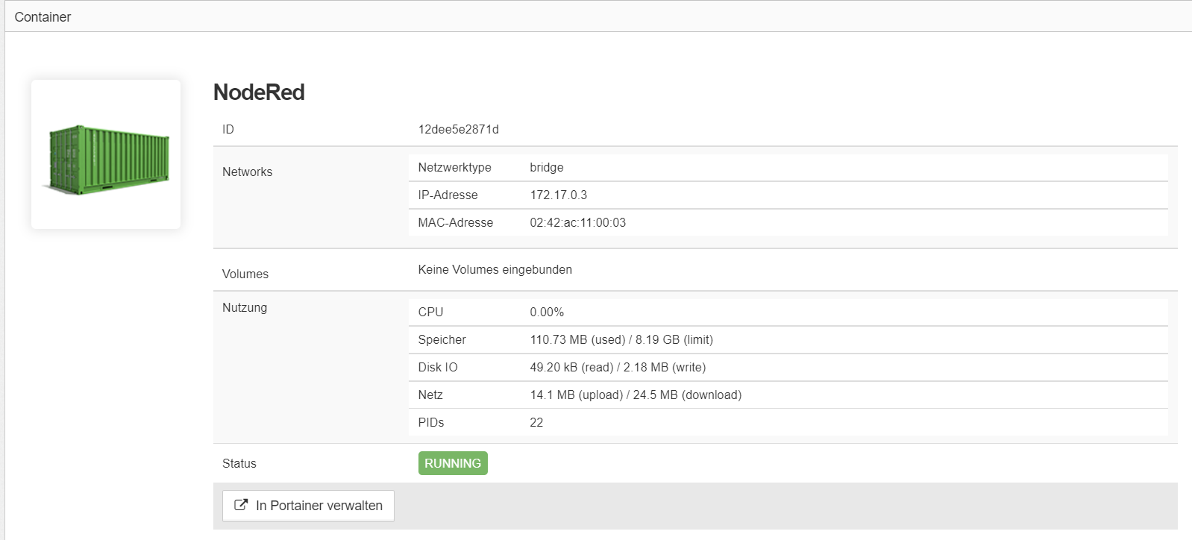The image size is (1192, 540).
Task: Click the Keine Volumes eingebunden text
Action: point(495,270)
